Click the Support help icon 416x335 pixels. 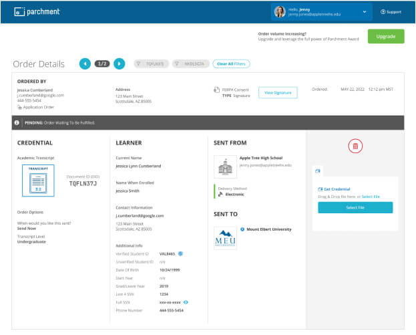383,12
